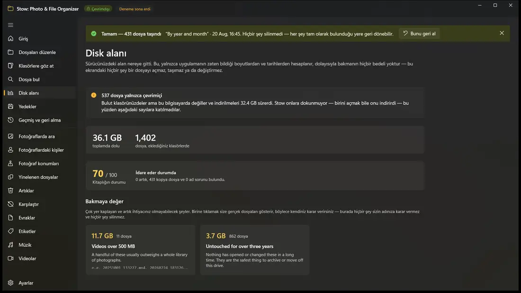Screen dimensions: 521x293
Task: Dismiss the green success notification banner
Action: (502, 33)
